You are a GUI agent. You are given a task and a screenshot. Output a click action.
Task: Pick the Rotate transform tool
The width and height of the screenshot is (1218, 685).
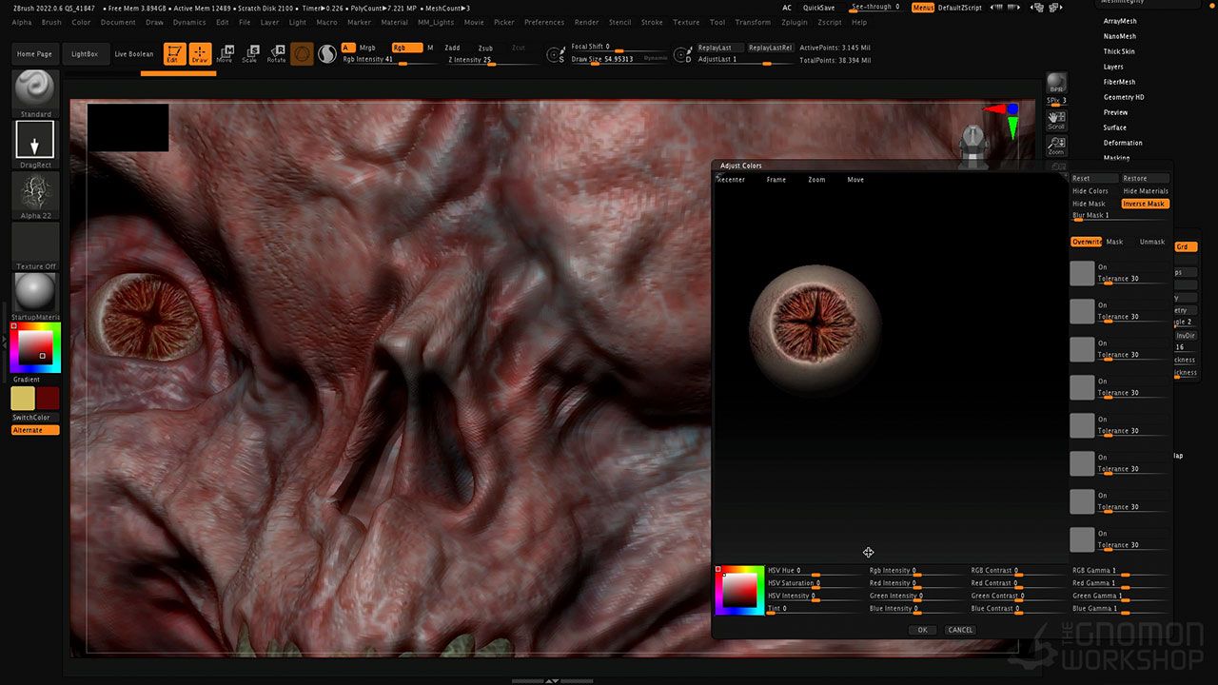[276, 54]
